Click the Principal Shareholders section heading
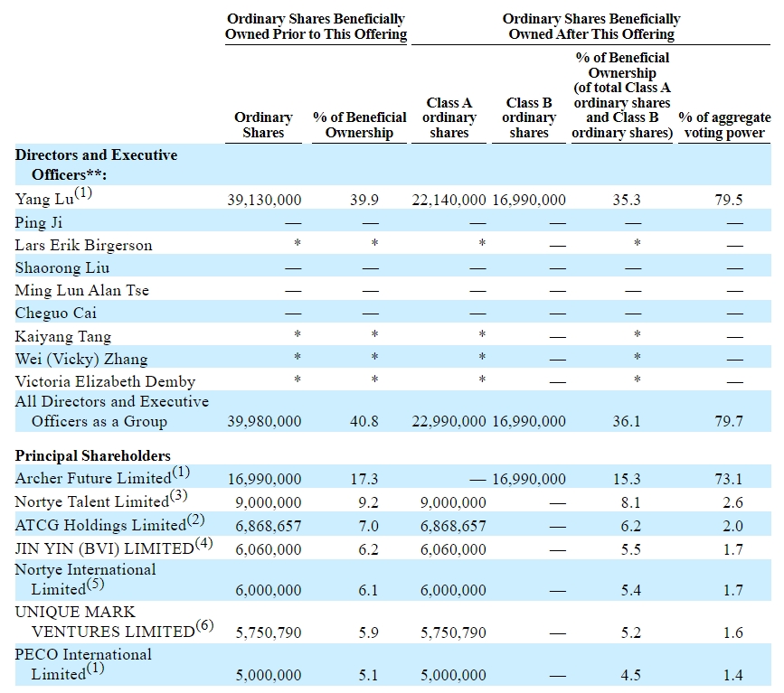This screenshot has width=784, height=693. (93, 455)
